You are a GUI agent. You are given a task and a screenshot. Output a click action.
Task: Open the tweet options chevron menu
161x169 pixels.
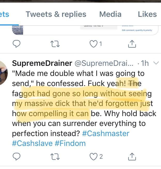click(x=156, y=63)
